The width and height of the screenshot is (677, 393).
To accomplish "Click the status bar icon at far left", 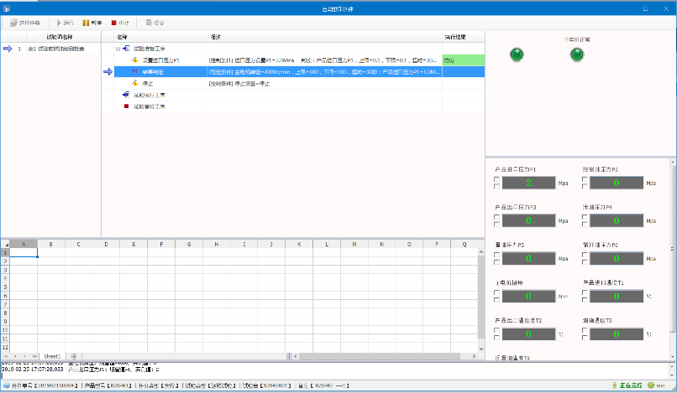I will pos(7,385).
